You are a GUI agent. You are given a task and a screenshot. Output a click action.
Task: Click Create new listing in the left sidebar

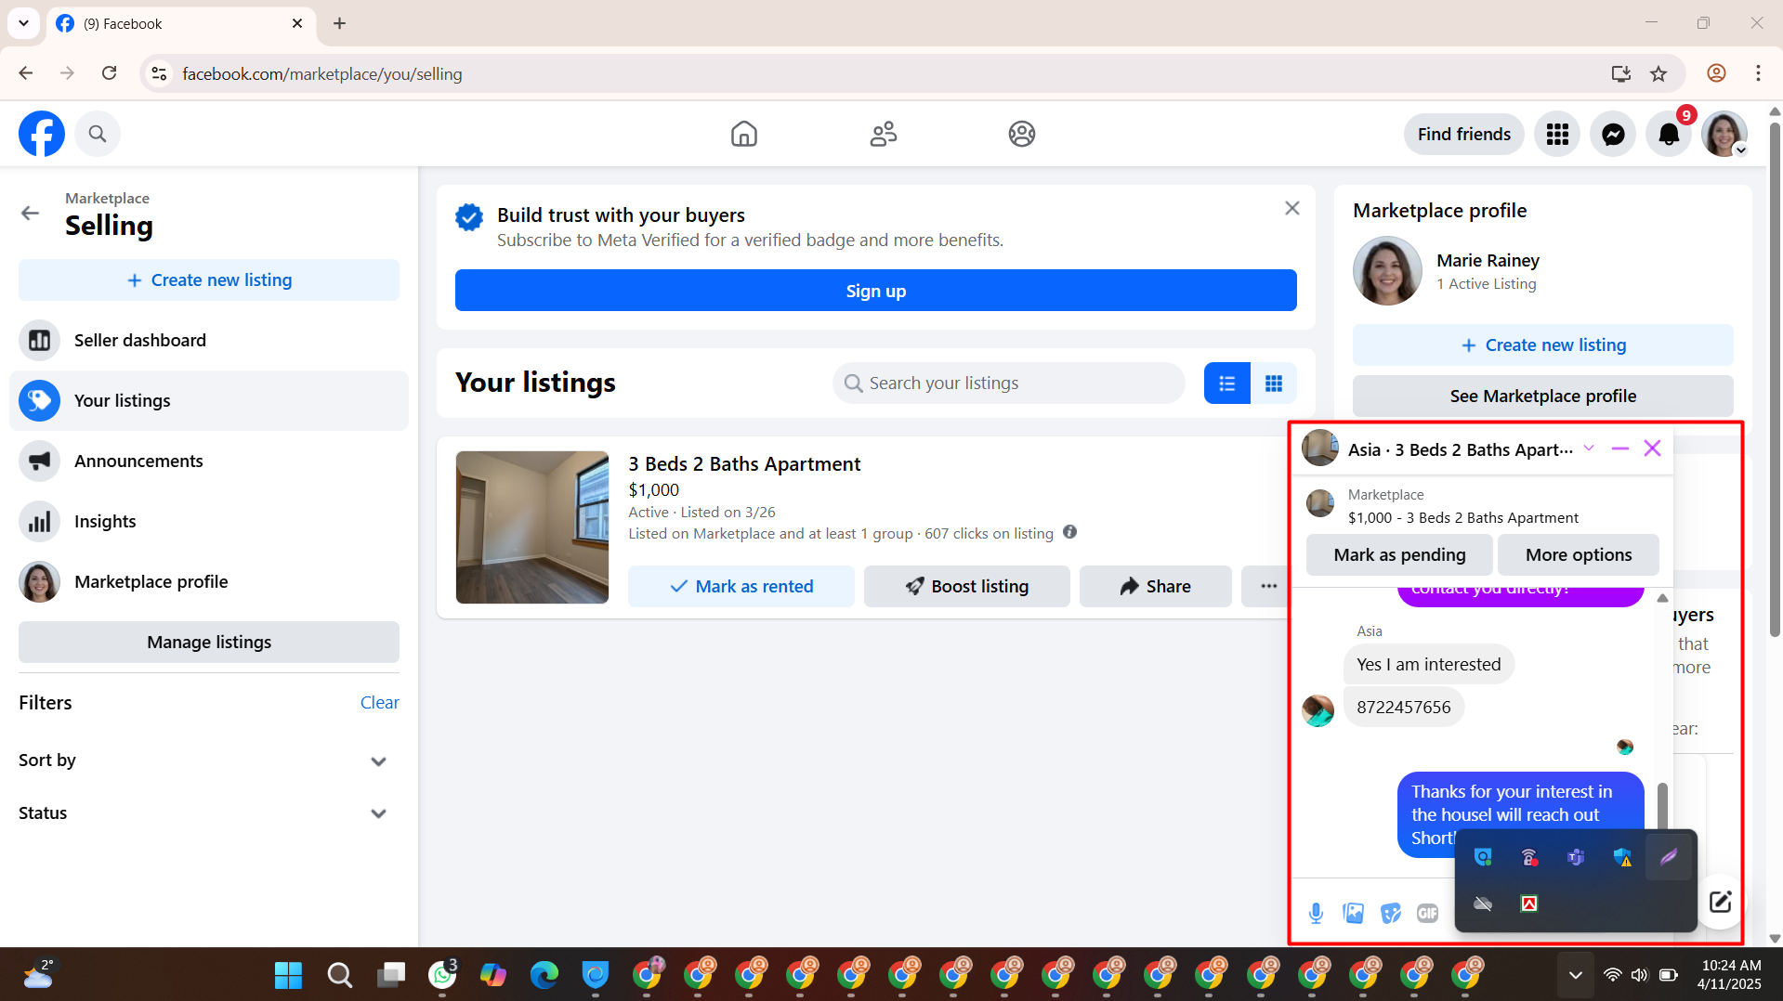tap(209, 279)
